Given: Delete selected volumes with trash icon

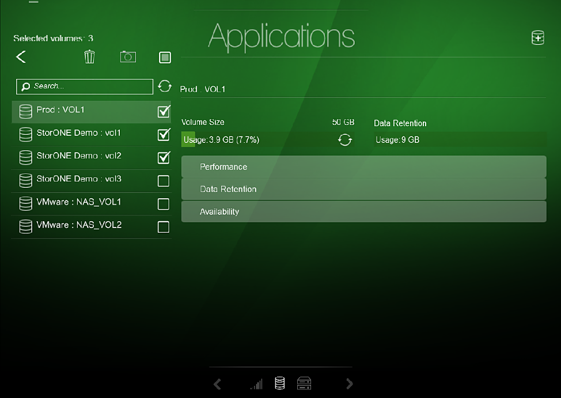Looking at the screenshot, I should click(89, 56).
